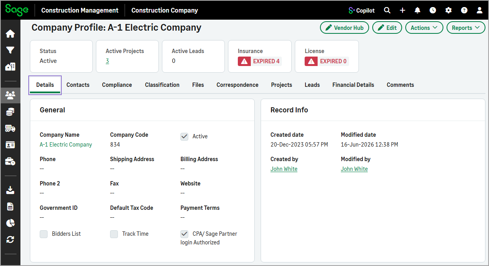The image size is (489, 266).
Task: Switch to the Compliance tab
Action: (x=117, y=85)
